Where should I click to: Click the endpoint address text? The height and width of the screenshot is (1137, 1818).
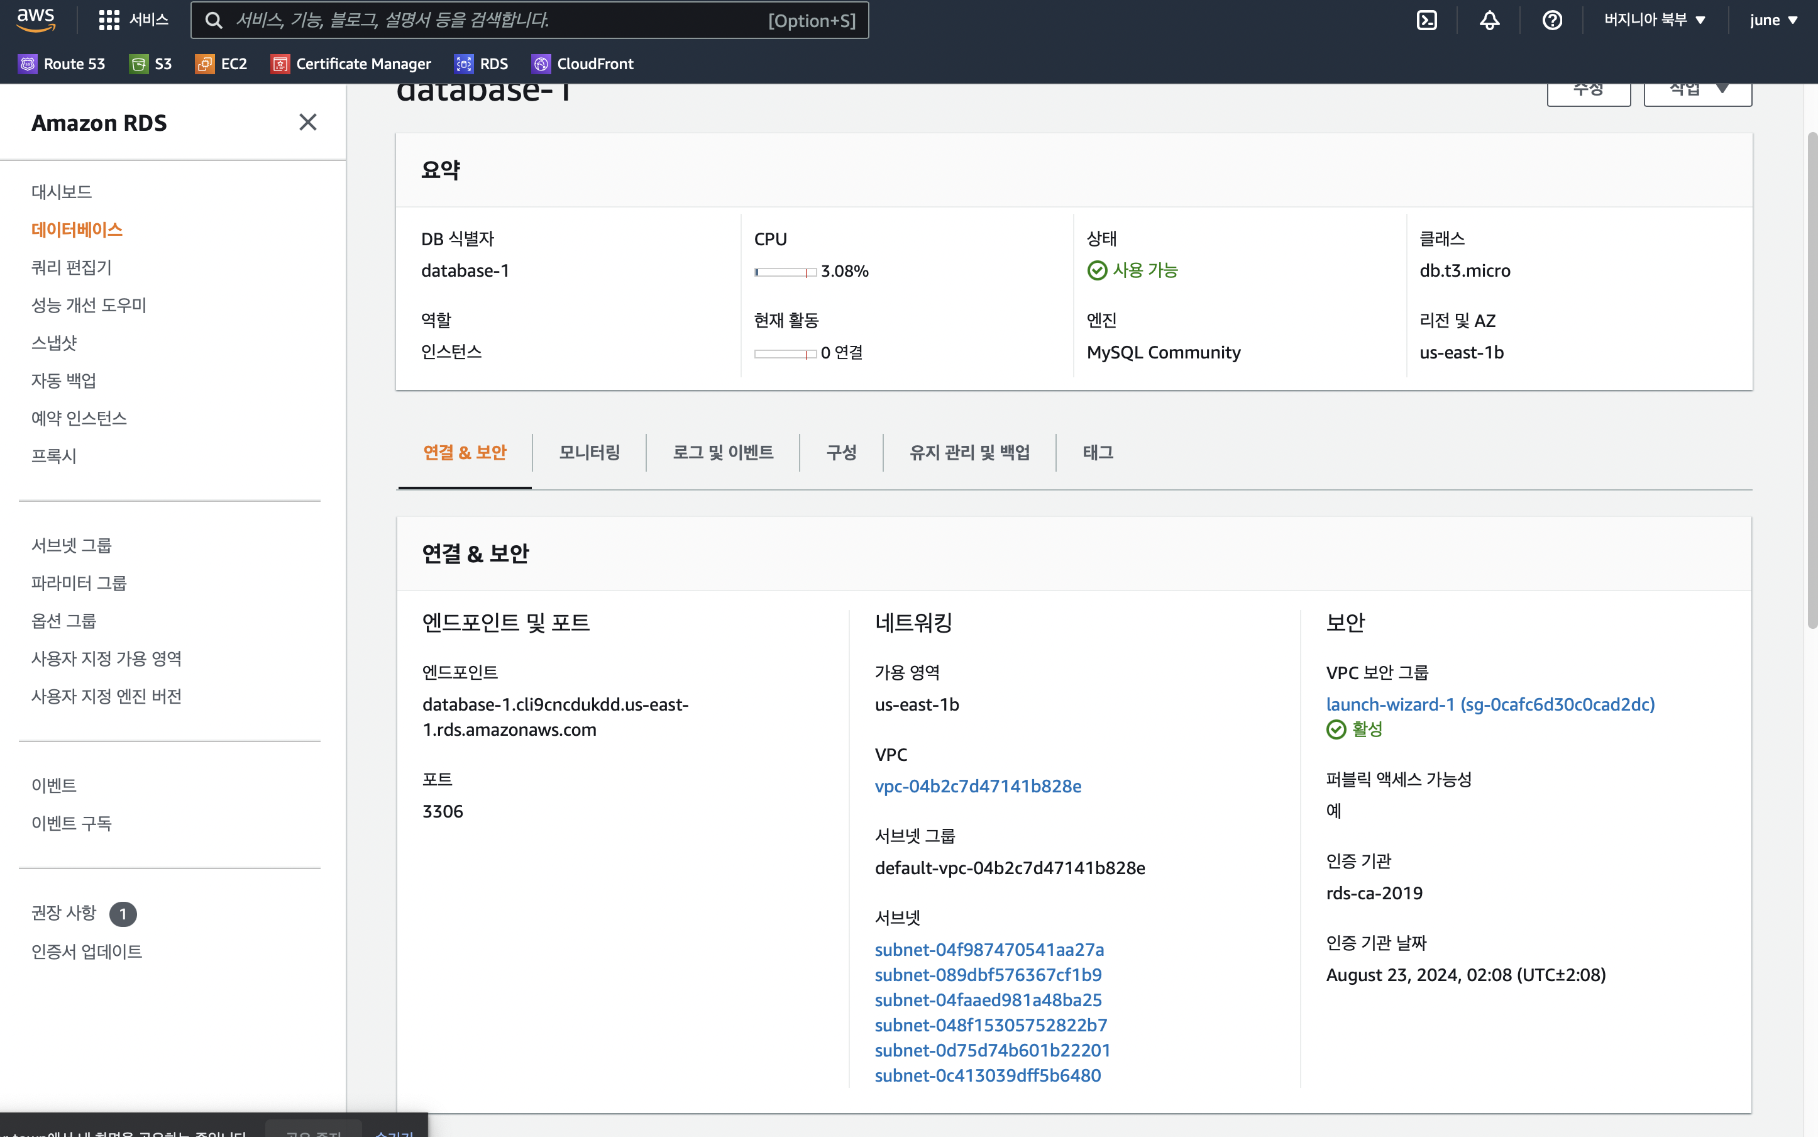(x=556, y=717)
